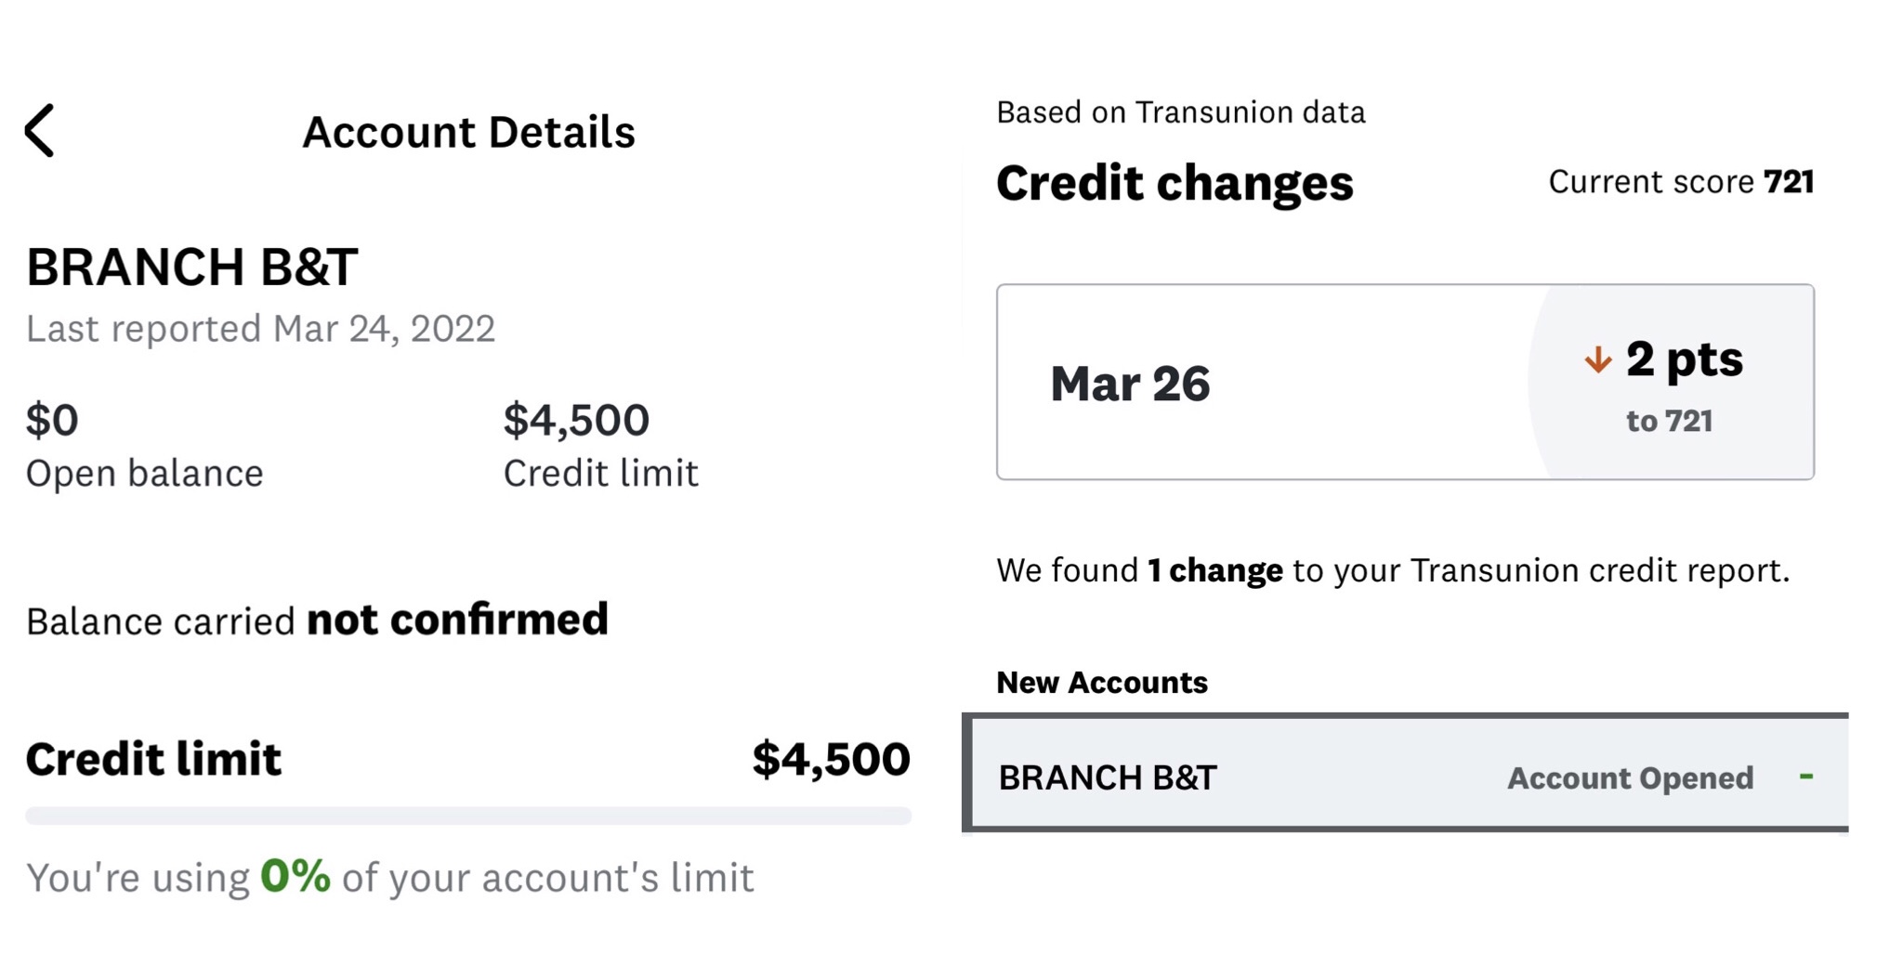1903x953 pixels.
Task: Click the Balance carried not confirmed text
Action: pos(317,620)
